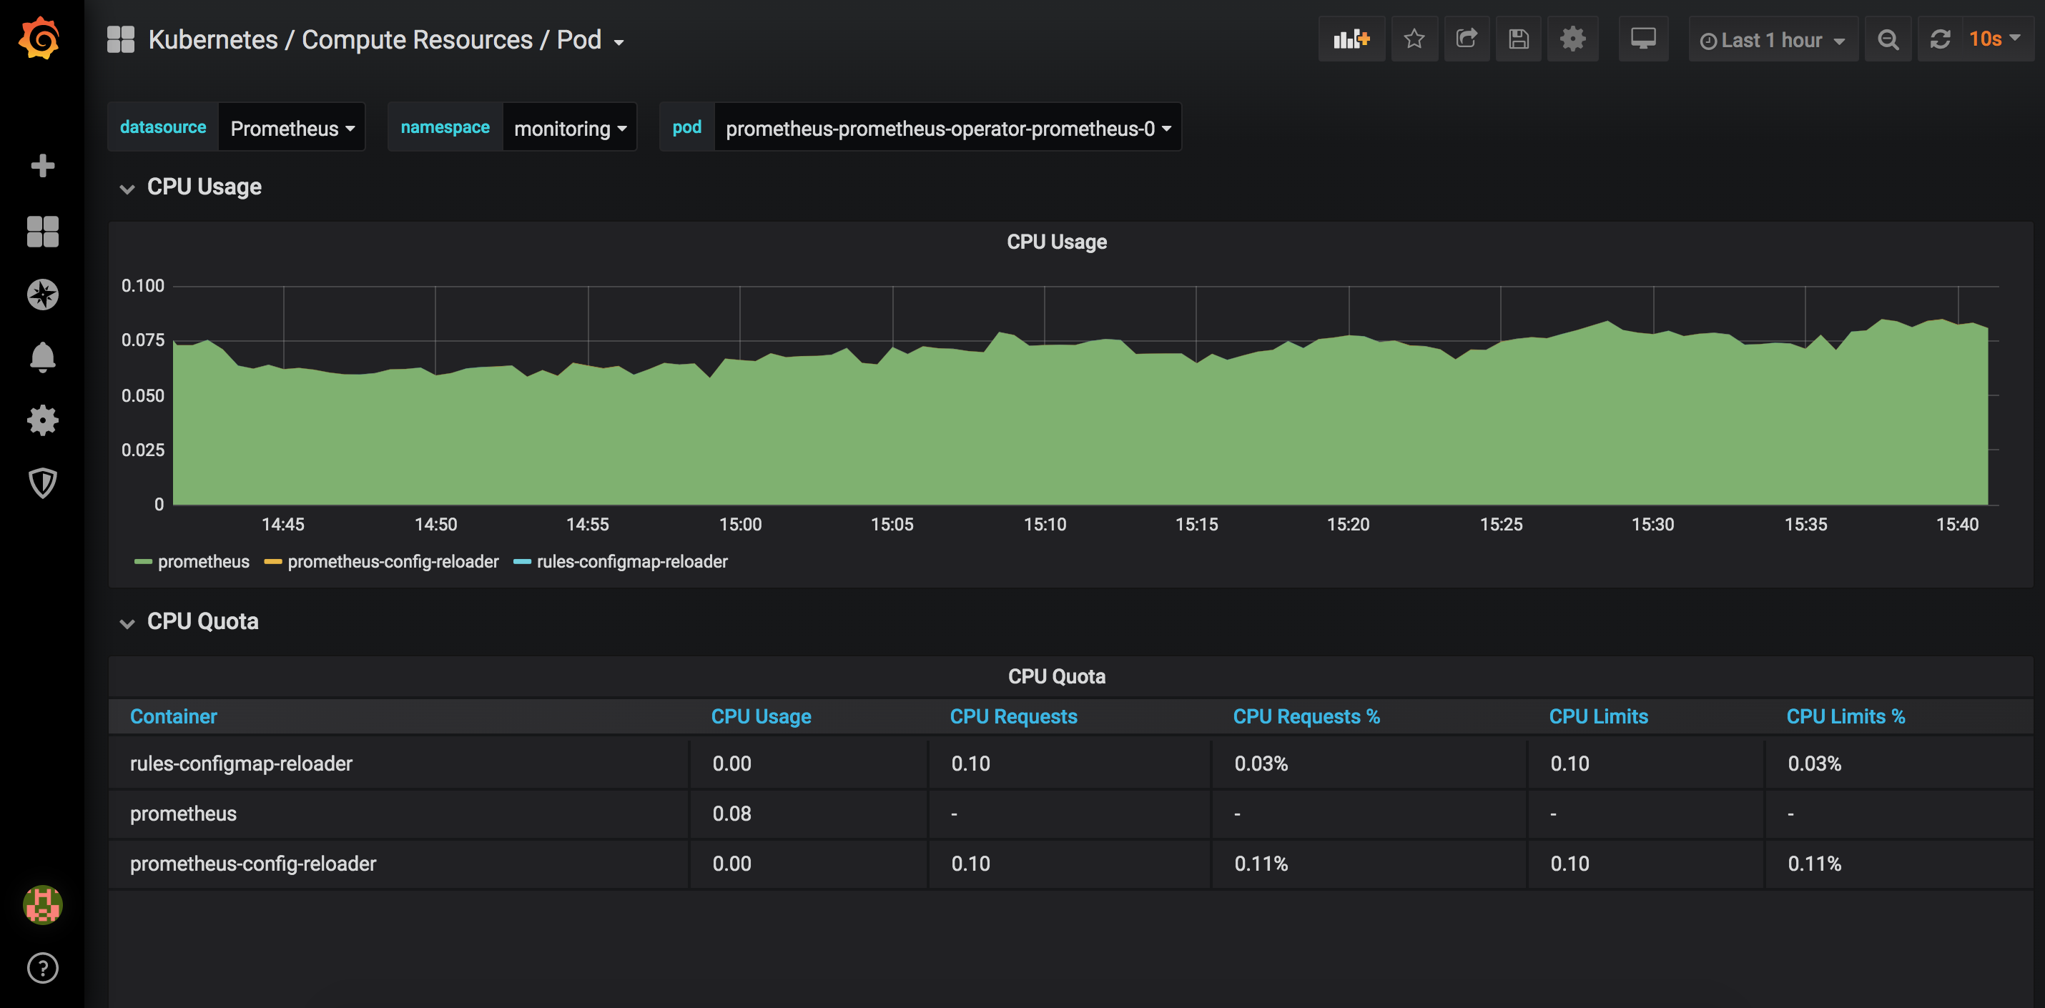Expand the pod selector dropdown

(x=948, y=127)
